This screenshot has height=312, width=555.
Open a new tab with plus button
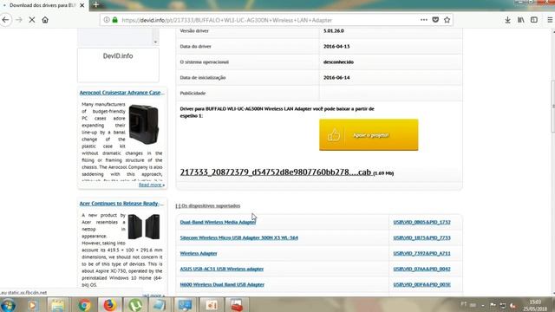tap(96, 5)
